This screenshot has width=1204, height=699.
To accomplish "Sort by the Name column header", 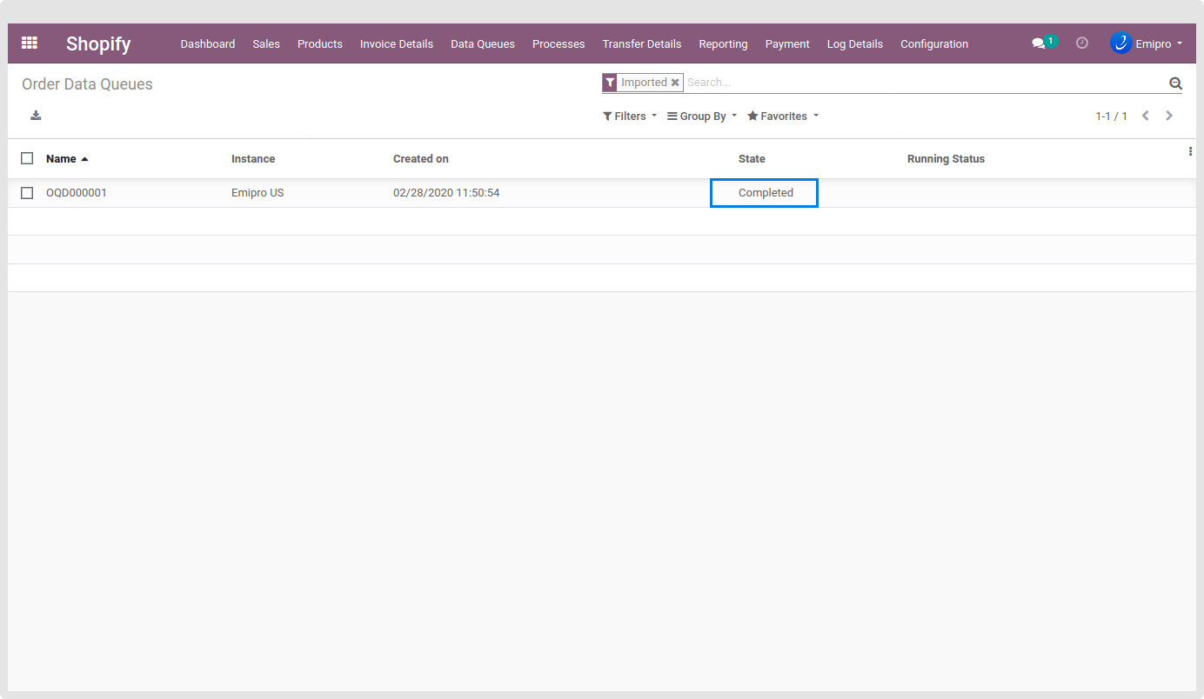I will click(x=62, y=159).
